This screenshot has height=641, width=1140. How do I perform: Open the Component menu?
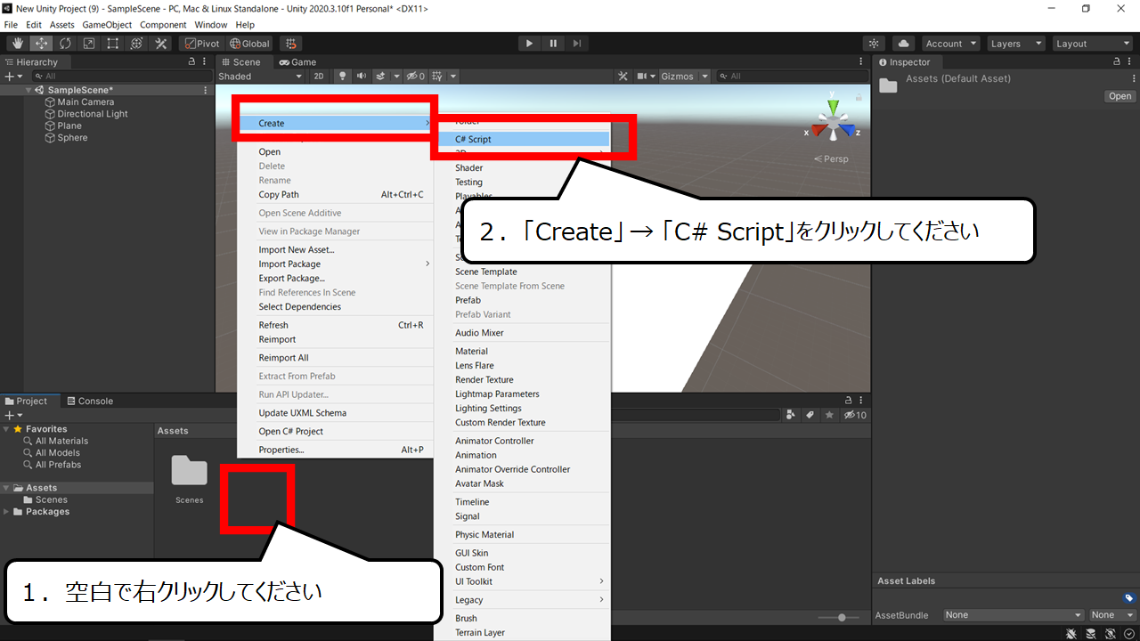(163, 25)
